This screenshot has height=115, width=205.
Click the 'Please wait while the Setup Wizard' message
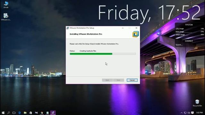coord(94,44)
